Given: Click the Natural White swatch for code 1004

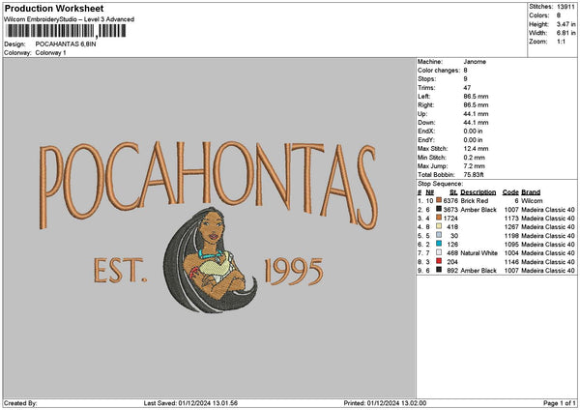Looking at the screenshot, I should 439,252.
